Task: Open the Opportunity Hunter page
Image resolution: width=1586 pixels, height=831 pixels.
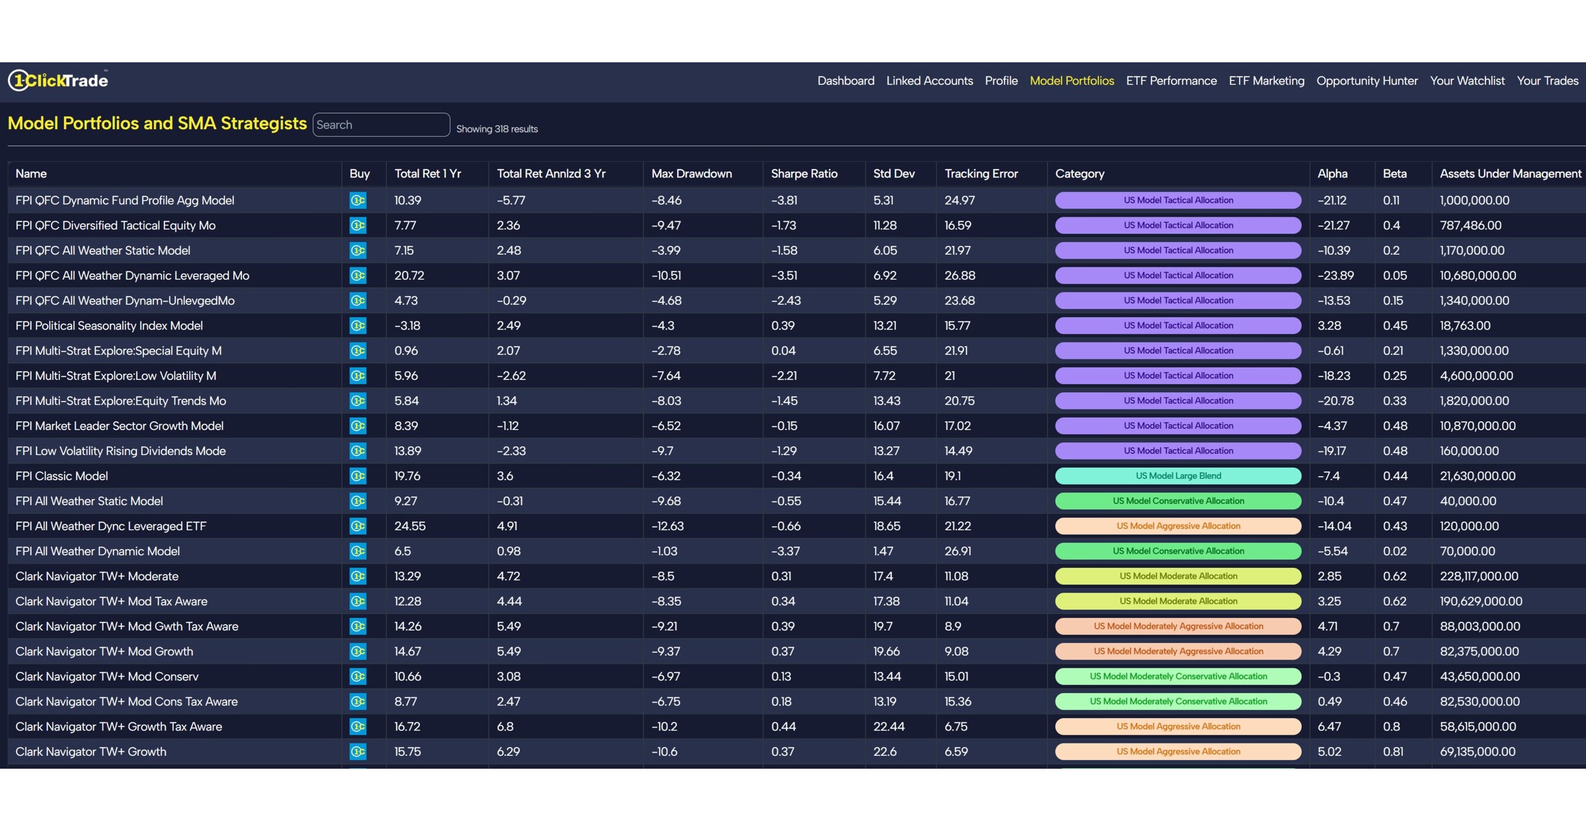Action: pyautogui.click(x=1367, y=80)
